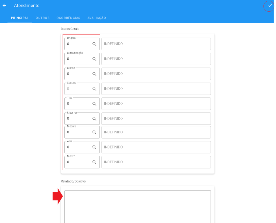Click into the Cliente code field
Image resolution: width=276 pixels, height=223 pixels.
[78, 74]
